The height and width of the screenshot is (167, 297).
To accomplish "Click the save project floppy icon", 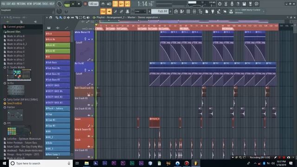I will [244, 4].
